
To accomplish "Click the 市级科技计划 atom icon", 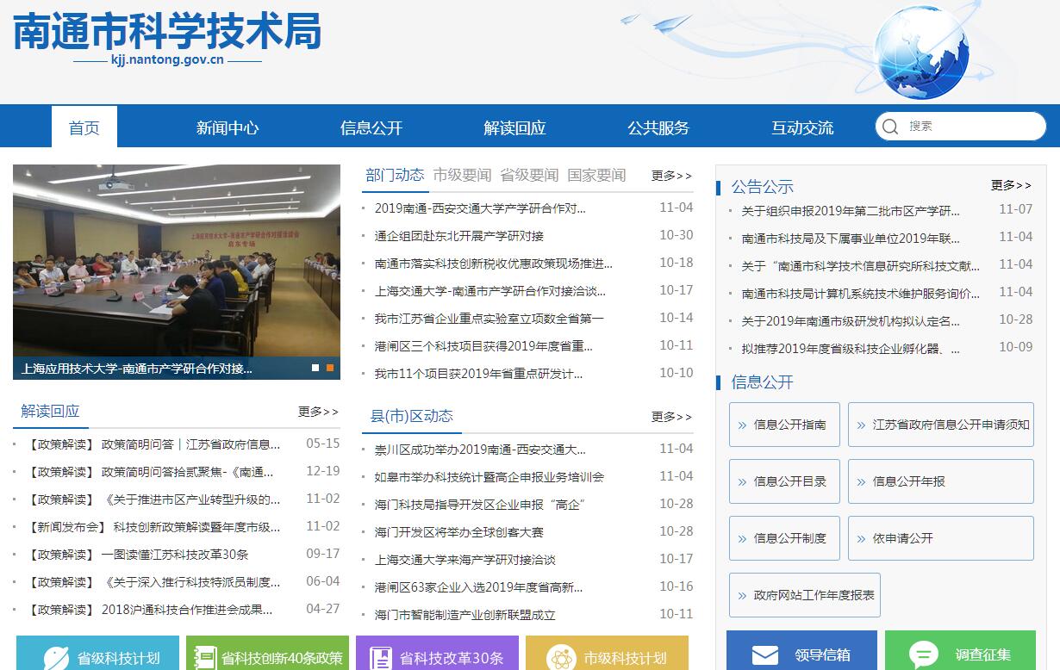I will coord(561,658).
